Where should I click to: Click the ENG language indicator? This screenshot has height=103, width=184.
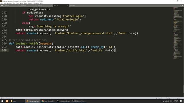point(171,101)
